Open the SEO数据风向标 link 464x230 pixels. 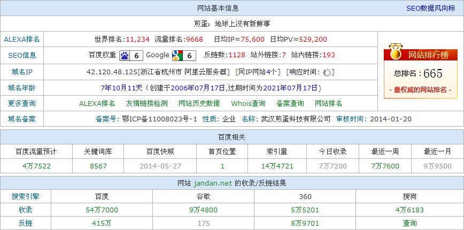click(x=431, y=8)
